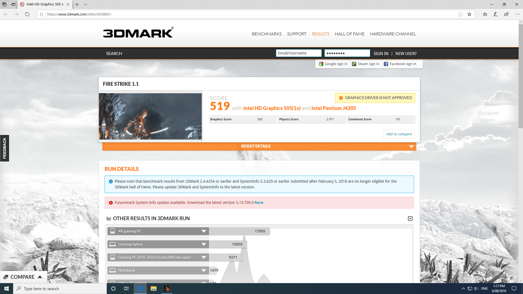Open the Windows Start menu
The height and width of the screenshot is (294, 523).
click(7, 289)
